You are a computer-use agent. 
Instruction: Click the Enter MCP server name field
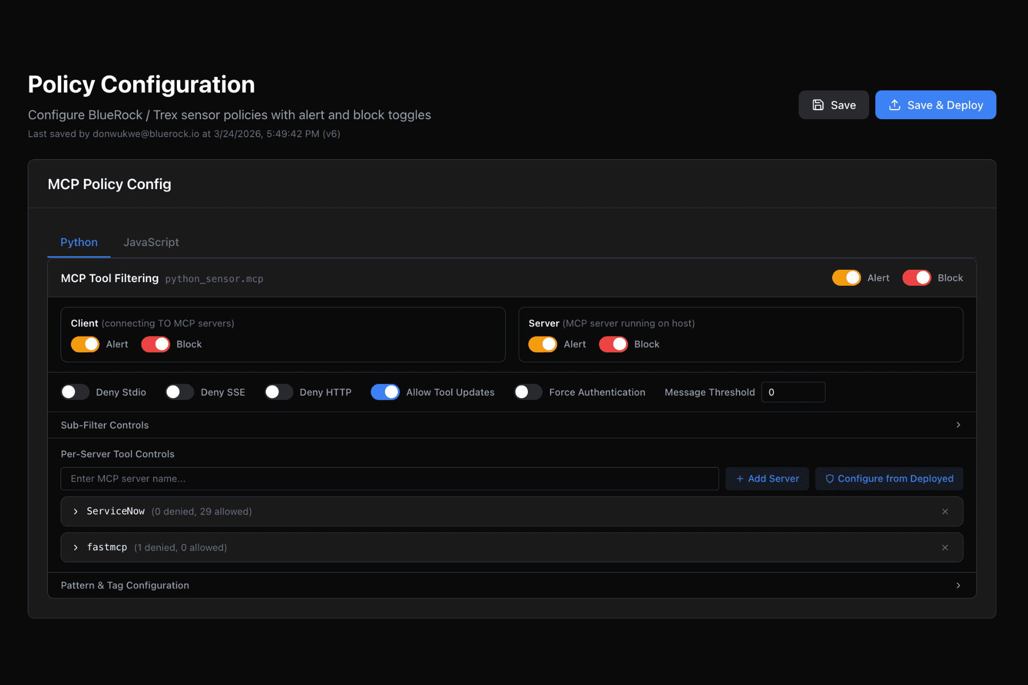pos(389,478)
